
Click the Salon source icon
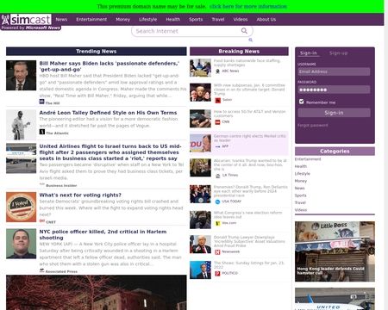(x=218, y=100)
